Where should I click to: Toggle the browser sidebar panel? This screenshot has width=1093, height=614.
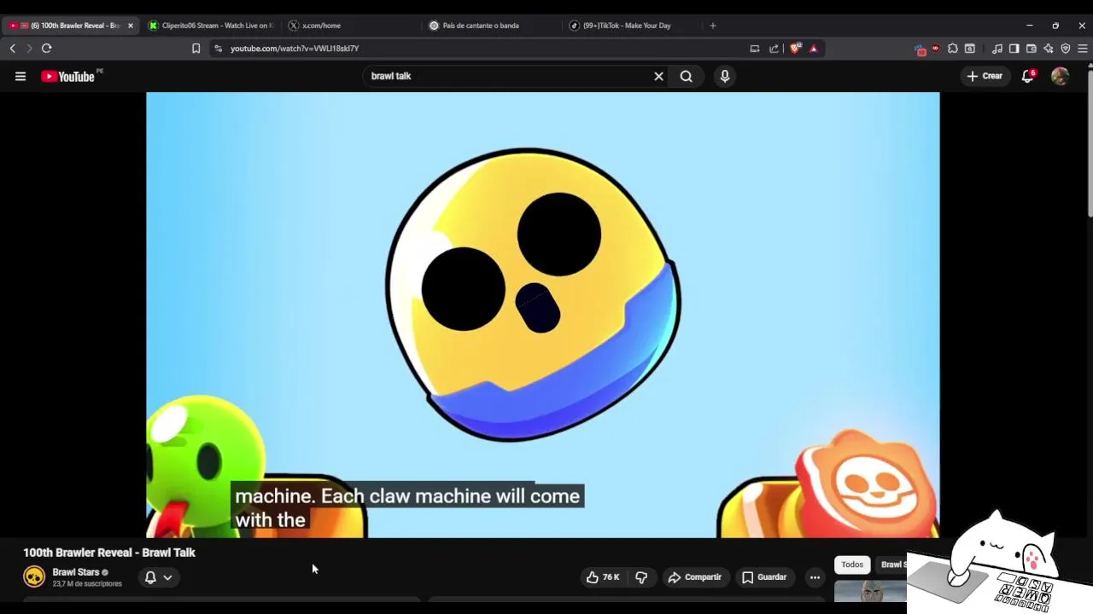click(1014, 49)
